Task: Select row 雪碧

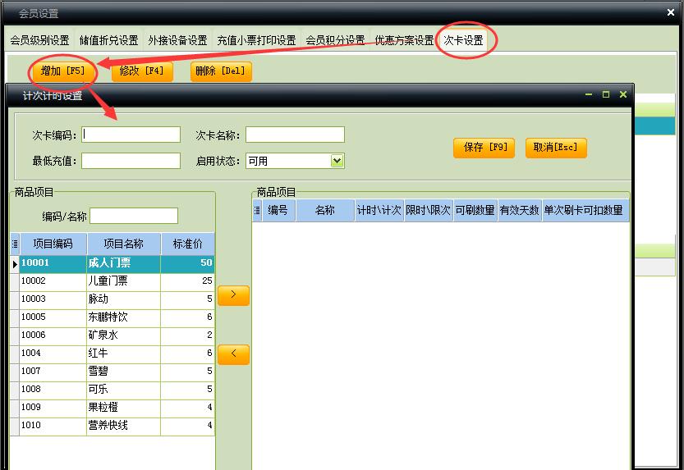Action: point(112,372)
